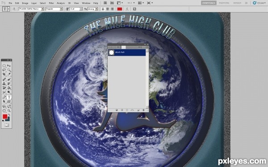Select the Paint Bucket tool

[x=9, y=88]
